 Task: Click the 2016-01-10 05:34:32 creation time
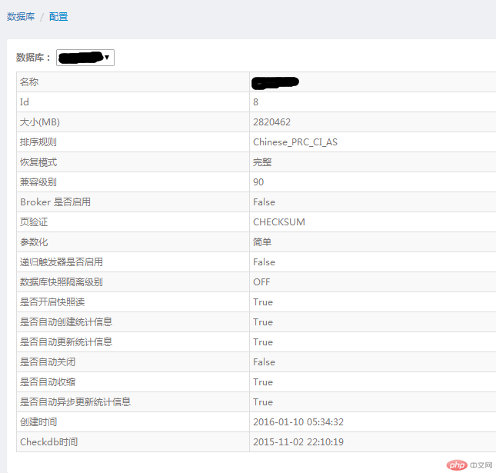pos(298,421)
